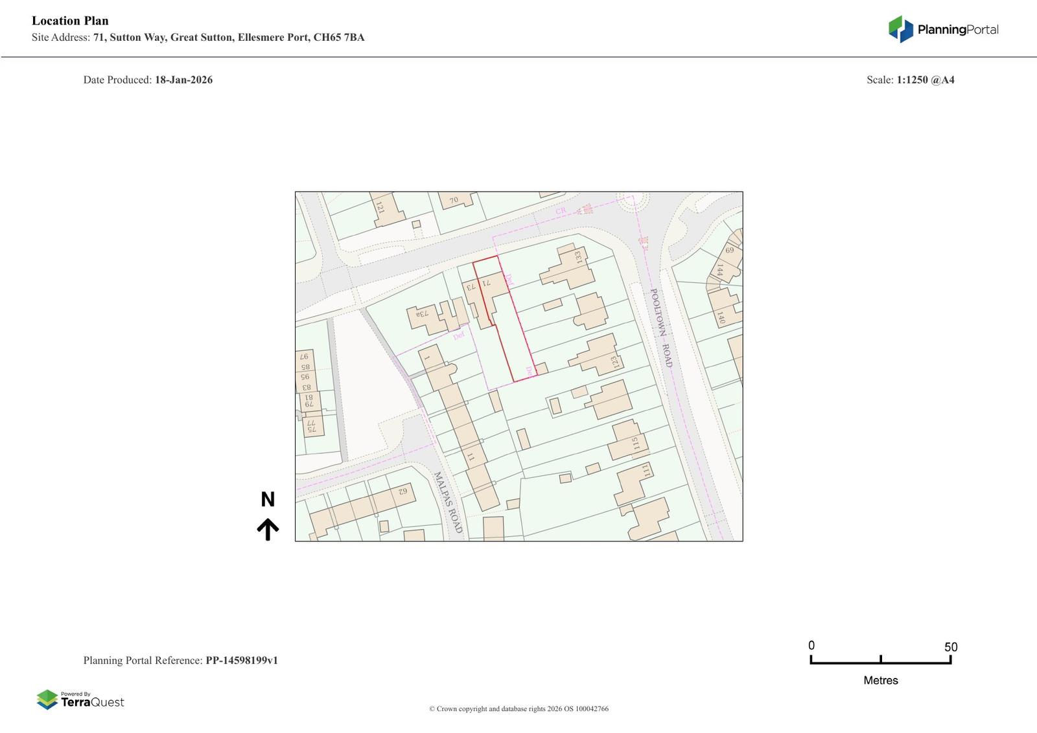Viewport: 1037px width, 733px height.
Task: Click the 0 to 50 metres scale bar
Action: click(880, 660)
